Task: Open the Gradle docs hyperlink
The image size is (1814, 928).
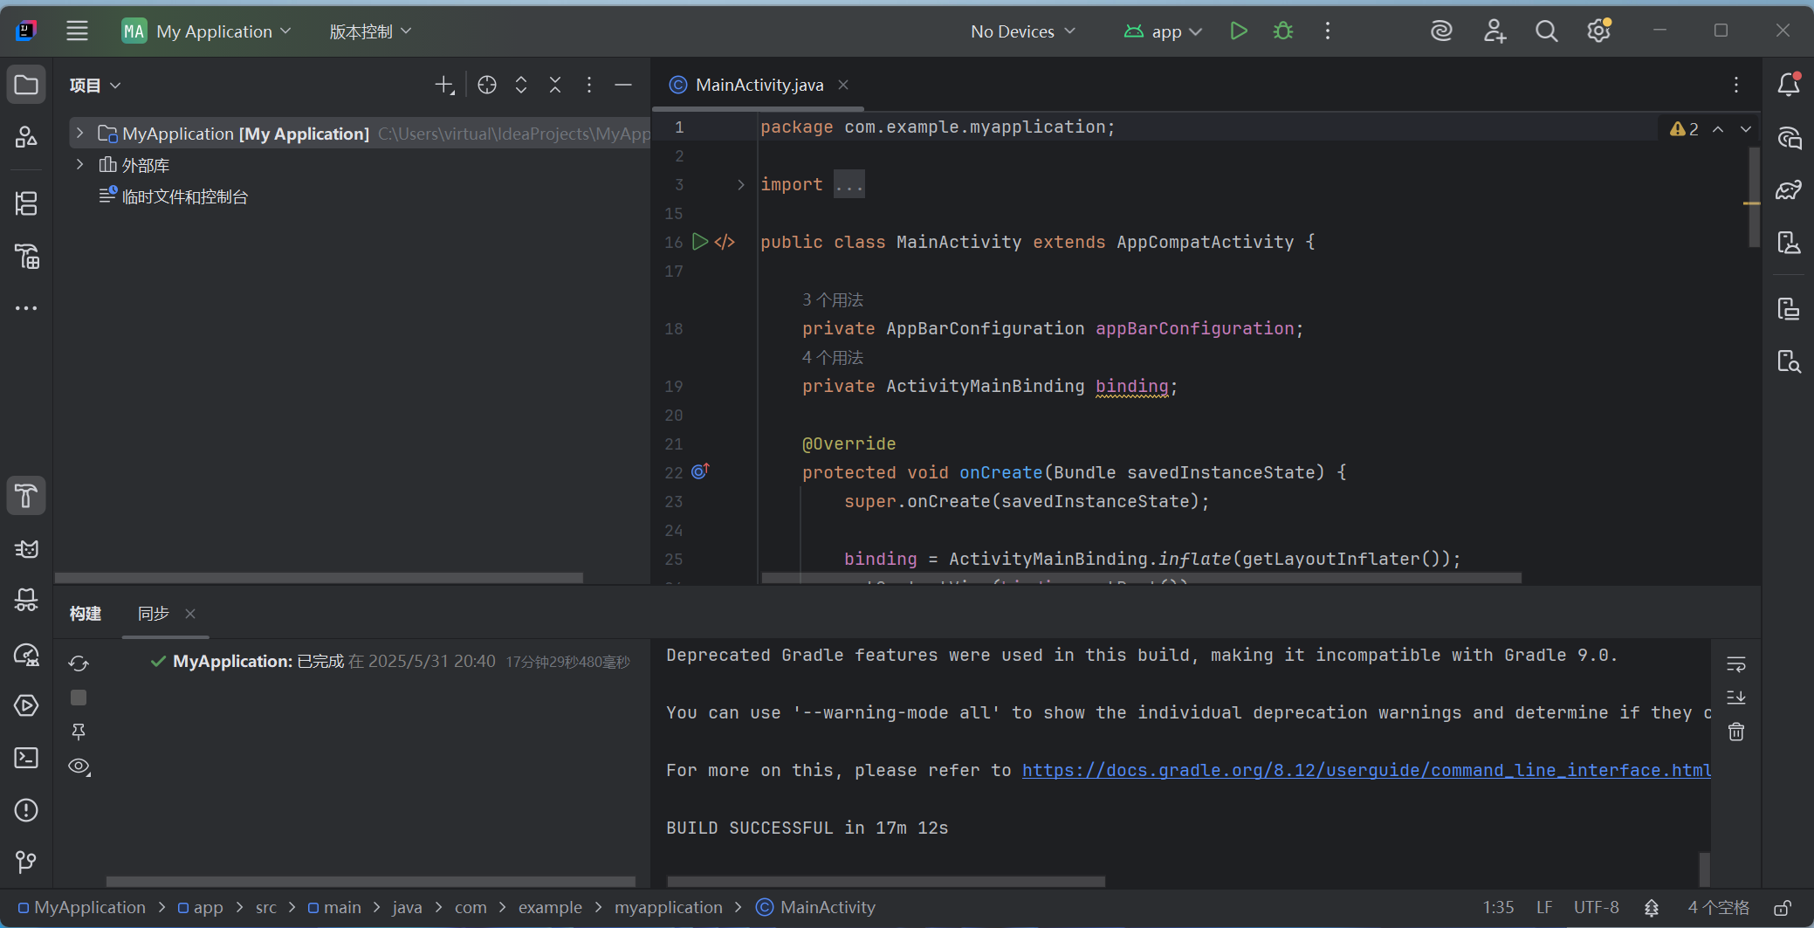Action: coord(1365,770)
